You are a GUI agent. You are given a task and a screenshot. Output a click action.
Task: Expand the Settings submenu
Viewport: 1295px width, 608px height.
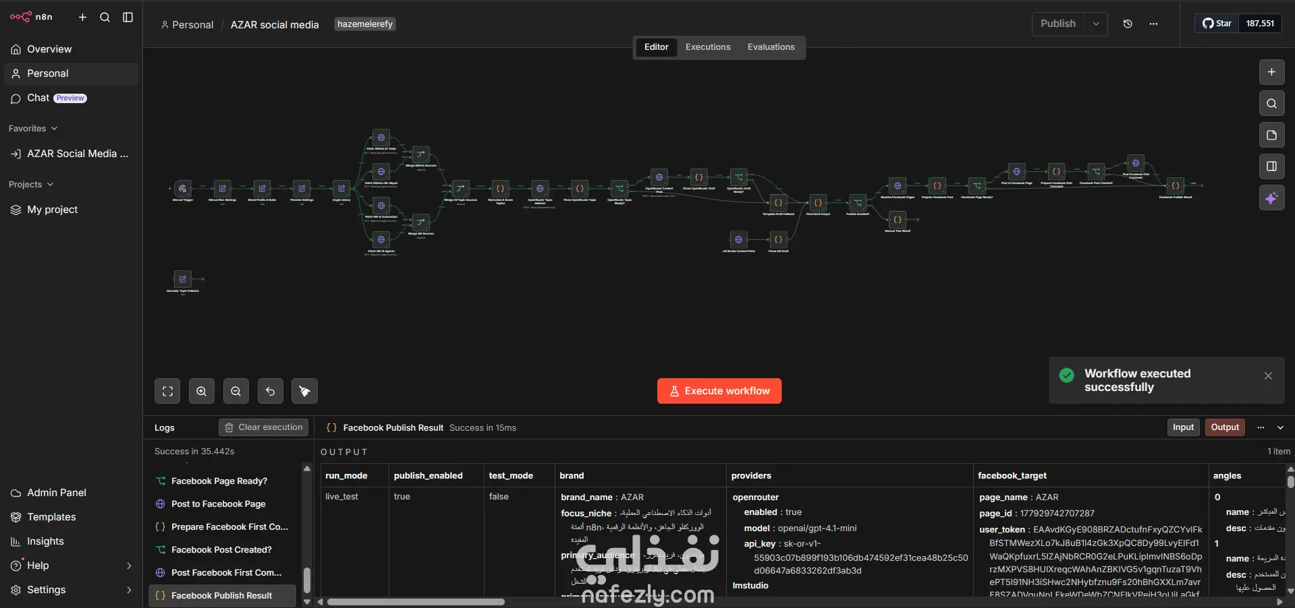(x=129, y=590)
